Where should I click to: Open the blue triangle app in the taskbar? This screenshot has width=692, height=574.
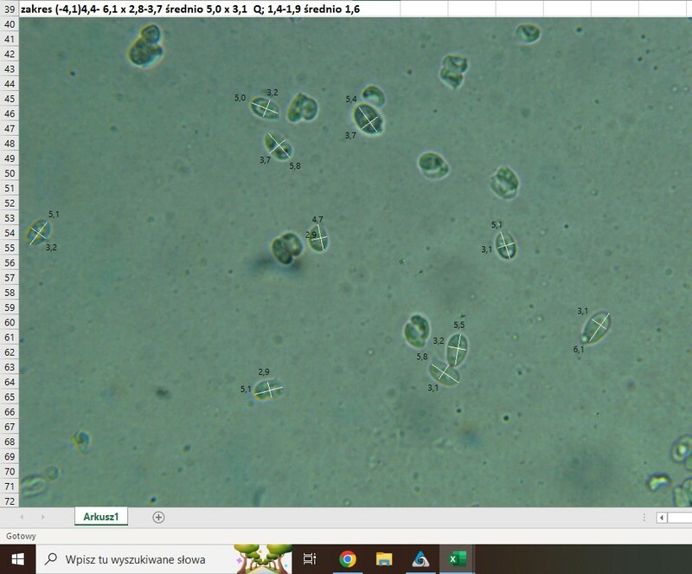pos(420,559)
